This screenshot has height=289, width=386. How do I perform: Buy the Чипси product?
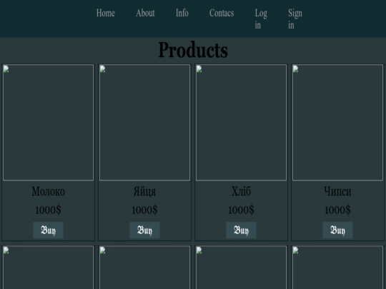[x=337, y=230]
